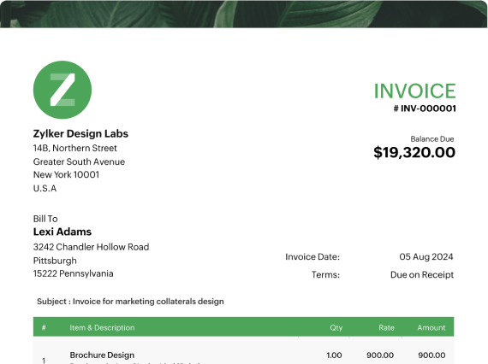Click the Balance Due amount $19,320.00

point(414,152)
